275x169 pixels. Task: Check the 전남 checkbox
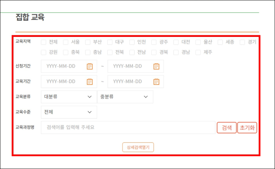click(132, 52)
